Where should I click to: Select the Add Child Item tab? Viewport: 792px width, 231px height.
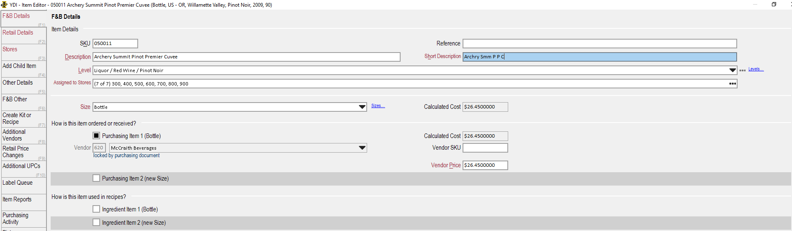(24, 69)
